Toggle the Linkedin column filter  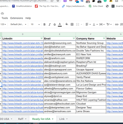[42, 39]
